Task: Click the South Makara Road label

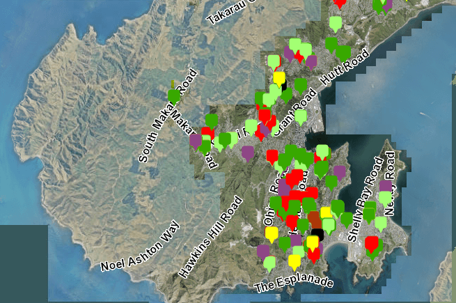Action: point(168,116)
